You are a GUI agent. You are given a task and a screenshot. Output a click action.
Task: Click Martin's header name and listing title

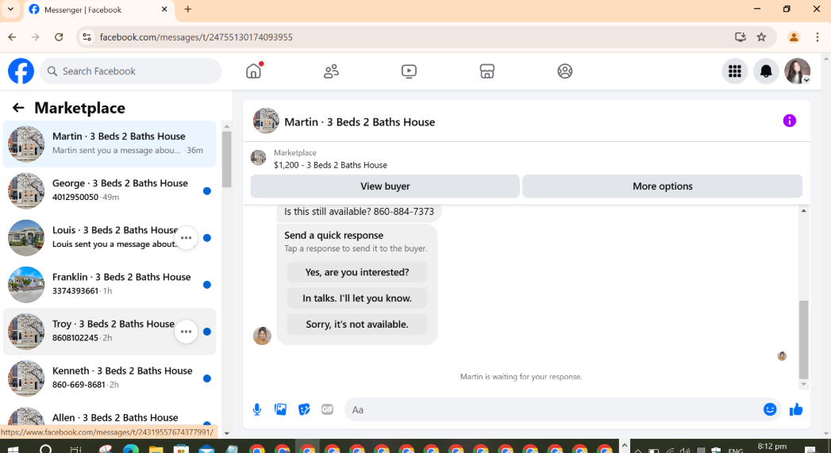[x=360, y=122]
